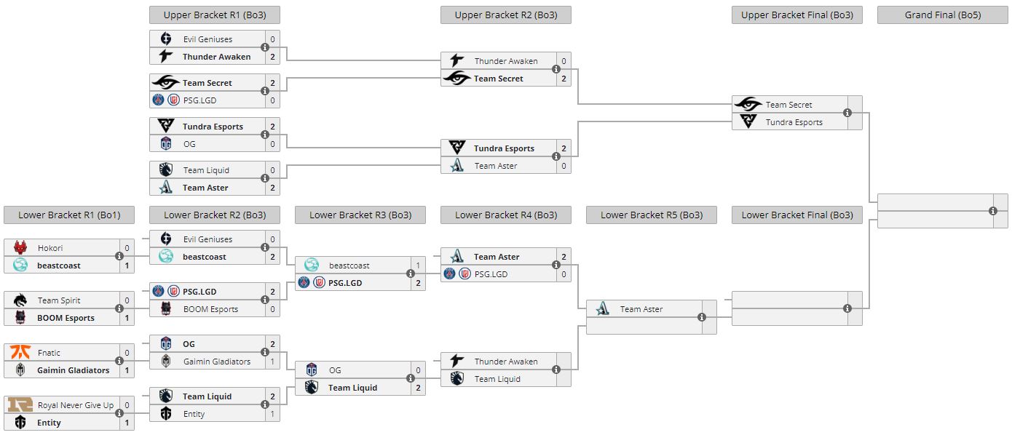Image resolution: width=1012 pixels, height=435 pixels.
Task: Click Team Aster name in Lower Bracket R5
Action: pyautogui.click(x=641, y=309)
